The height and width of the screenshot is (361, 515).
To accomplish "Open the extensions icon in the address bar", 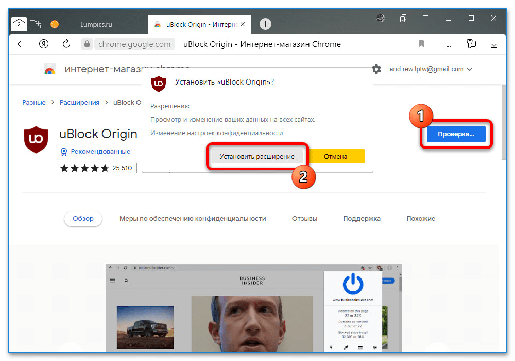I will pyautogui.click(x=471, y=44).
